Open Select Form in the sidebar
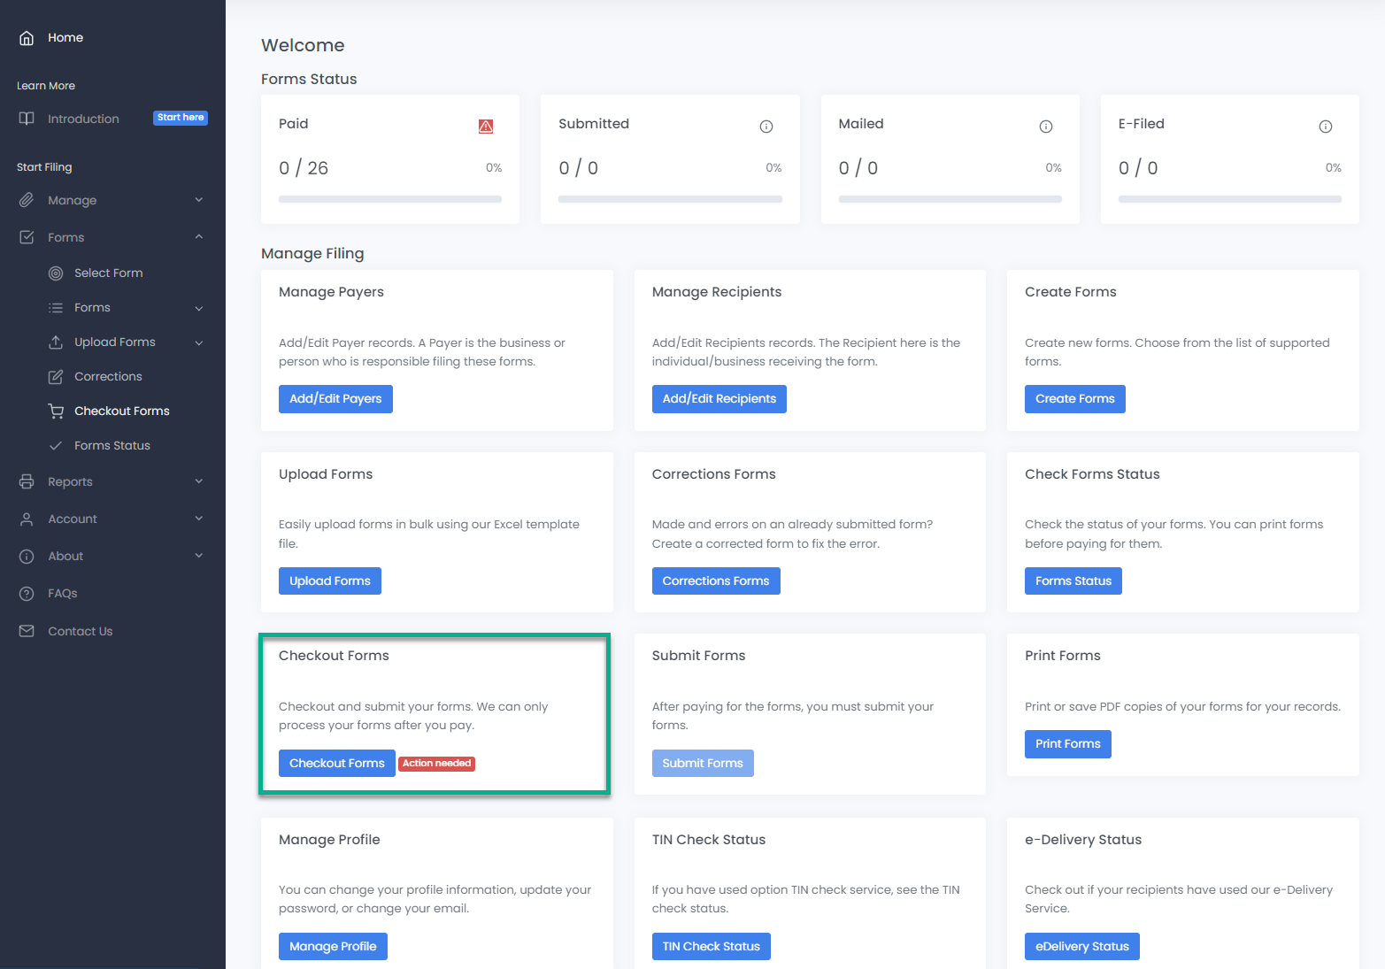The height and width of the screenshot is (969, 1385). [x=108, y=273]
